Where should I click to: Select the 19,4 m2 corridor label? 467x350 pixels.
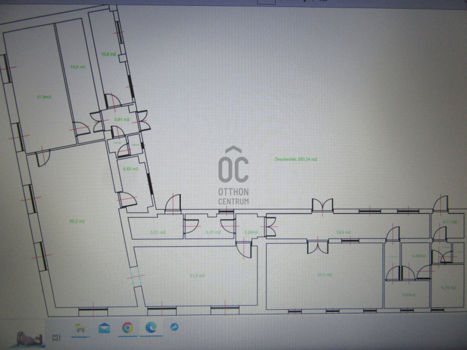point(343,232)
